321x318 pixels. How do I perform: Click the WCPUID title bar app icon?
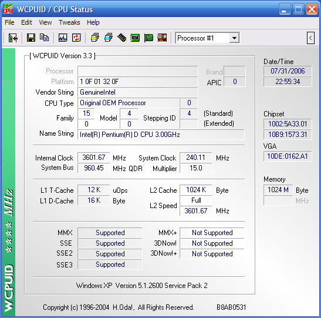pyautogui.click(x=8, y=9)
